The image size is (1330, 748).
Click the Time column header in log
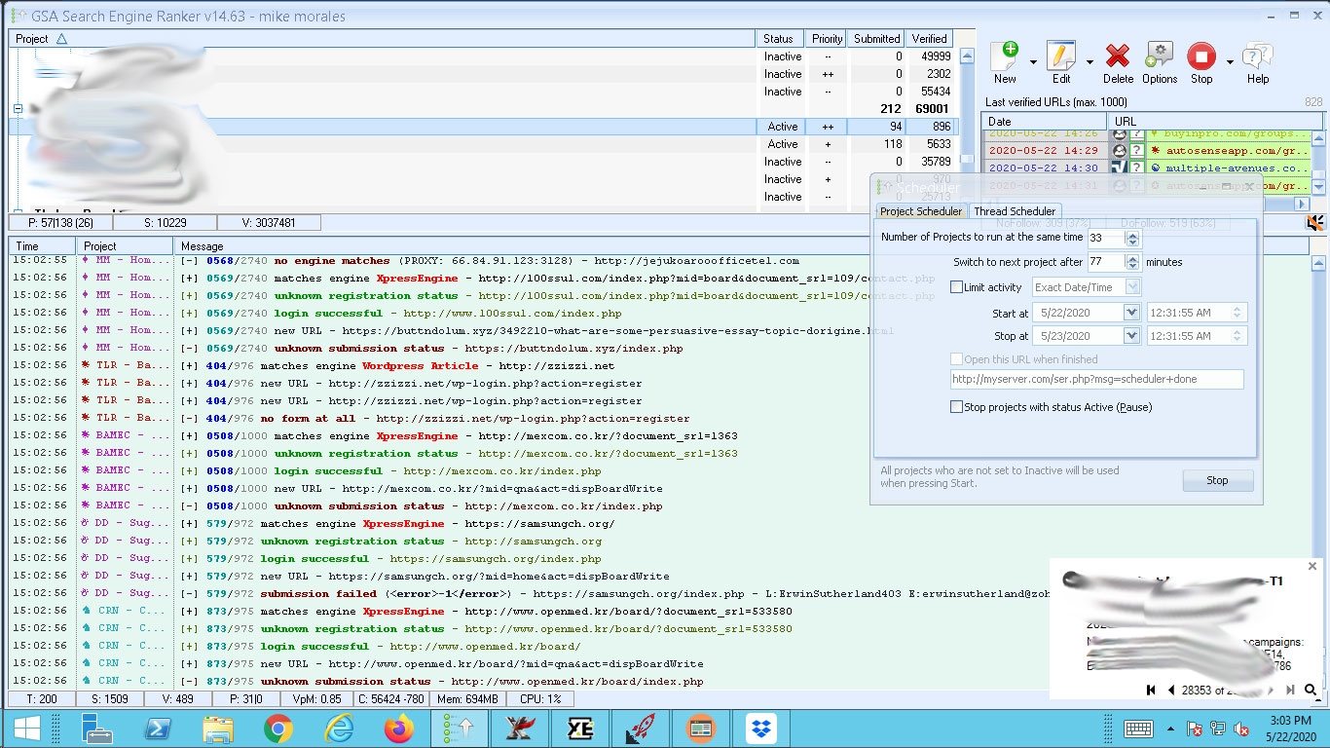(x=43, y=246)
